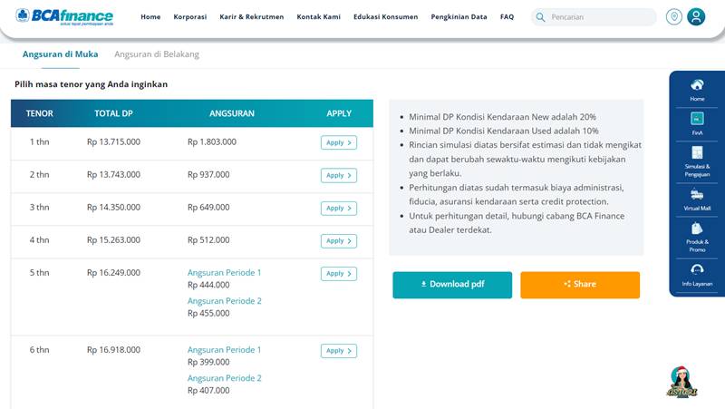725x409 pixels.
Task: Click the BCA Finance logo
Action: tap(64, 16)
